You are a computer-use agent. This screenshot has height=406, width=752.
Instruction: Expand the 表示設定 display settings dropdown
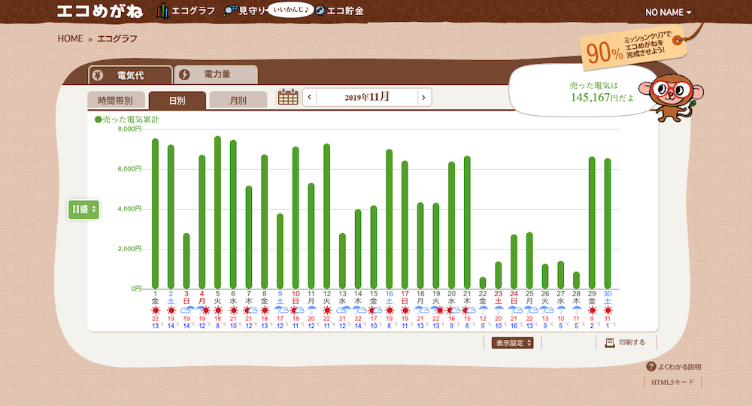point(514,343)
